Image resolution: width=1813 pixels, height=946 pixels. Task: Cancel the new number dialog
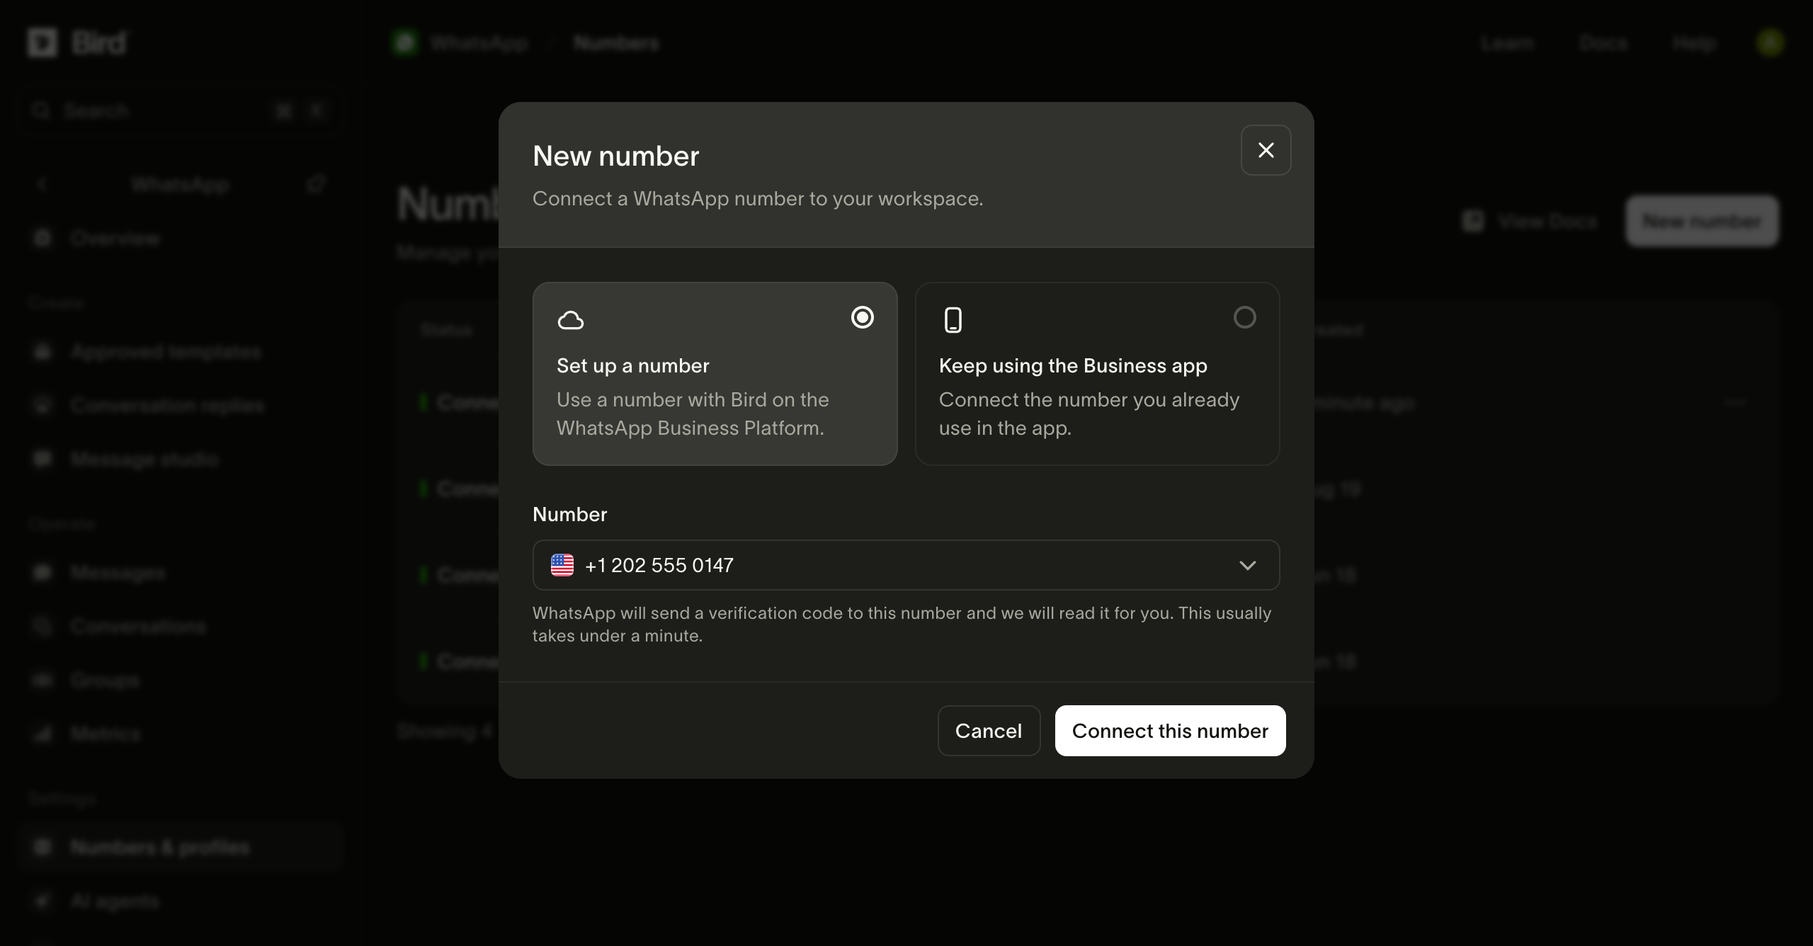989,731
